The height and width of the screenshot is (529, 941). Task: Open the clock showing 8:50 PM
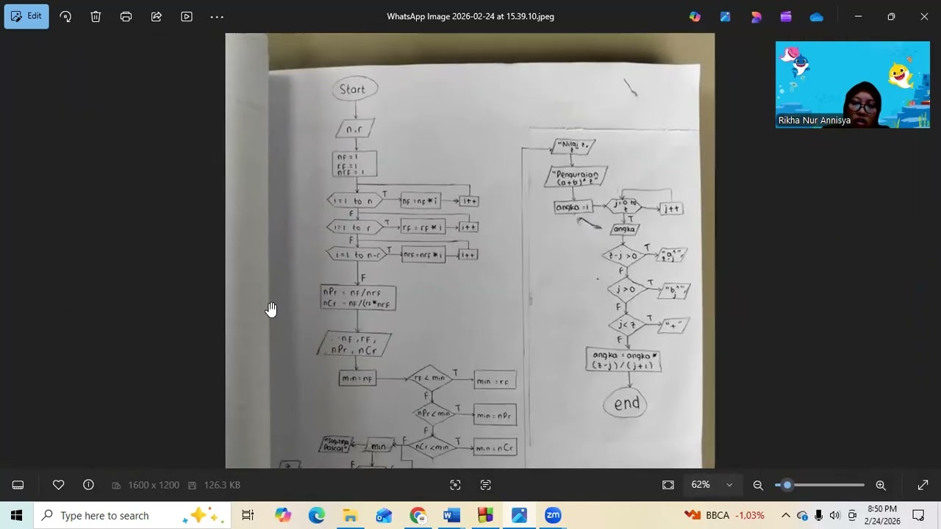pos(882,515)
